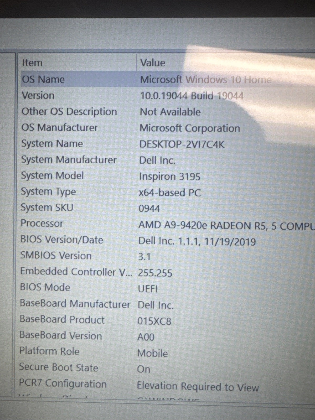This screenshot has height=420, width=315.
Task: Click the x64-based PC value
Action: pos(169,193)
